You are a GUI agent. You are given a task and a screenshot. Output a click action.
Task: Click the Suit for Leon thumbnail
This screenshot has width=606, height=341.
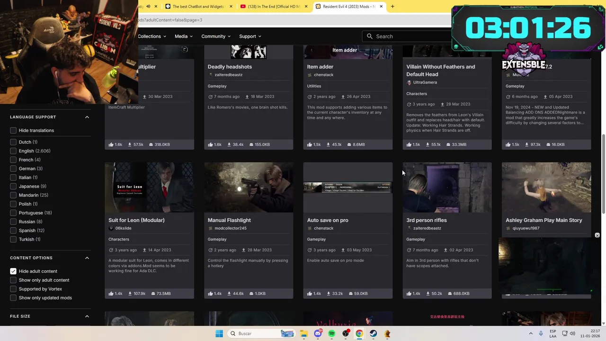(149, 188)
